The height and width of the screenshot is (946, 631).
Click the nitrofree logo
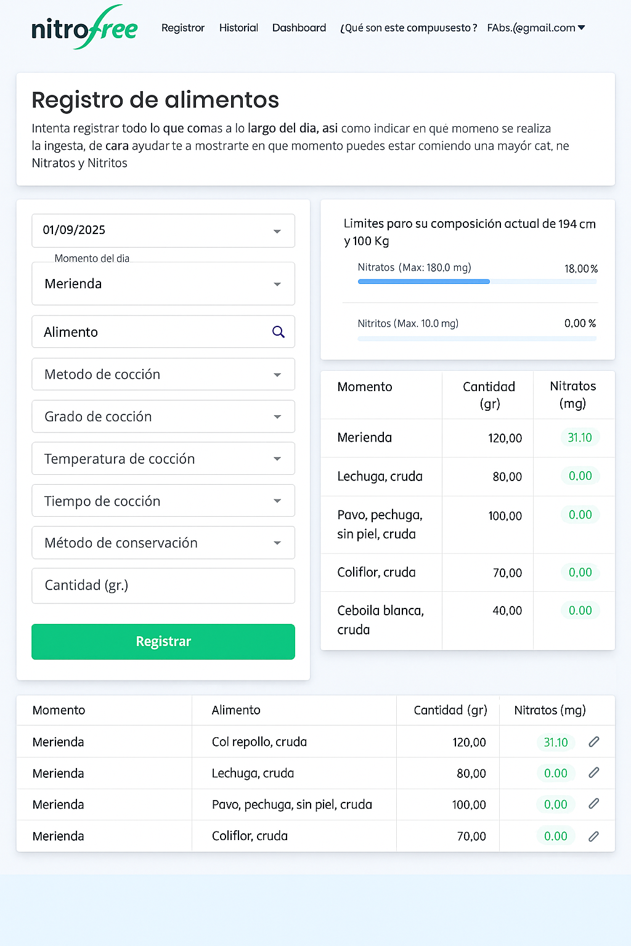[84, 28]
